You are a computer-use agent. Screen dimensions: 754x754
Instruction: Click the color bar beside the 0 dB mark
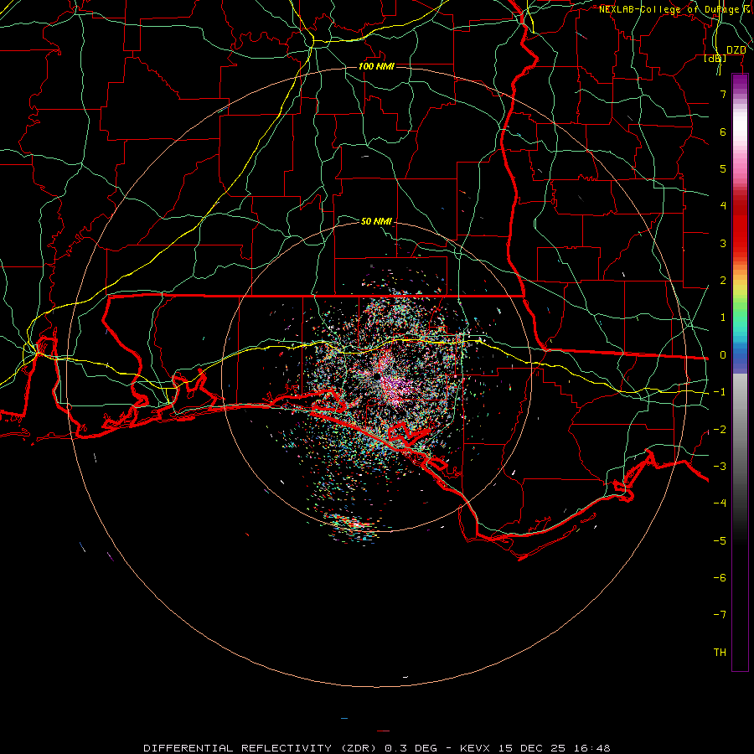coord(740,355)
